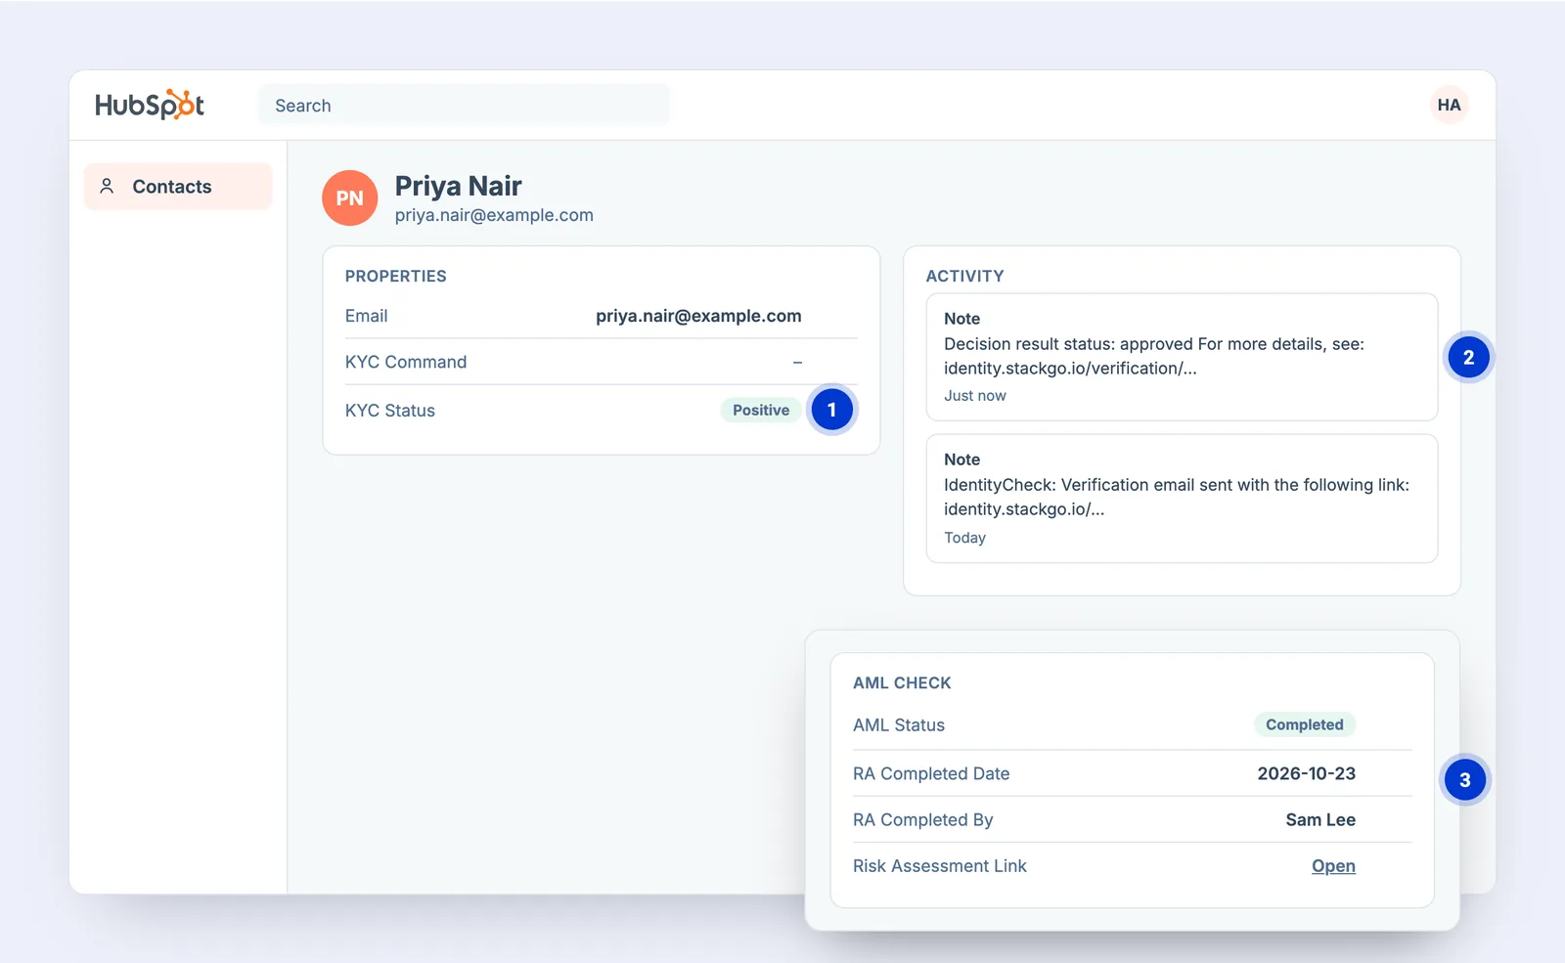Click the Sam Lee value
This screenshot has width=1565, height=963.
(1320, 819)
